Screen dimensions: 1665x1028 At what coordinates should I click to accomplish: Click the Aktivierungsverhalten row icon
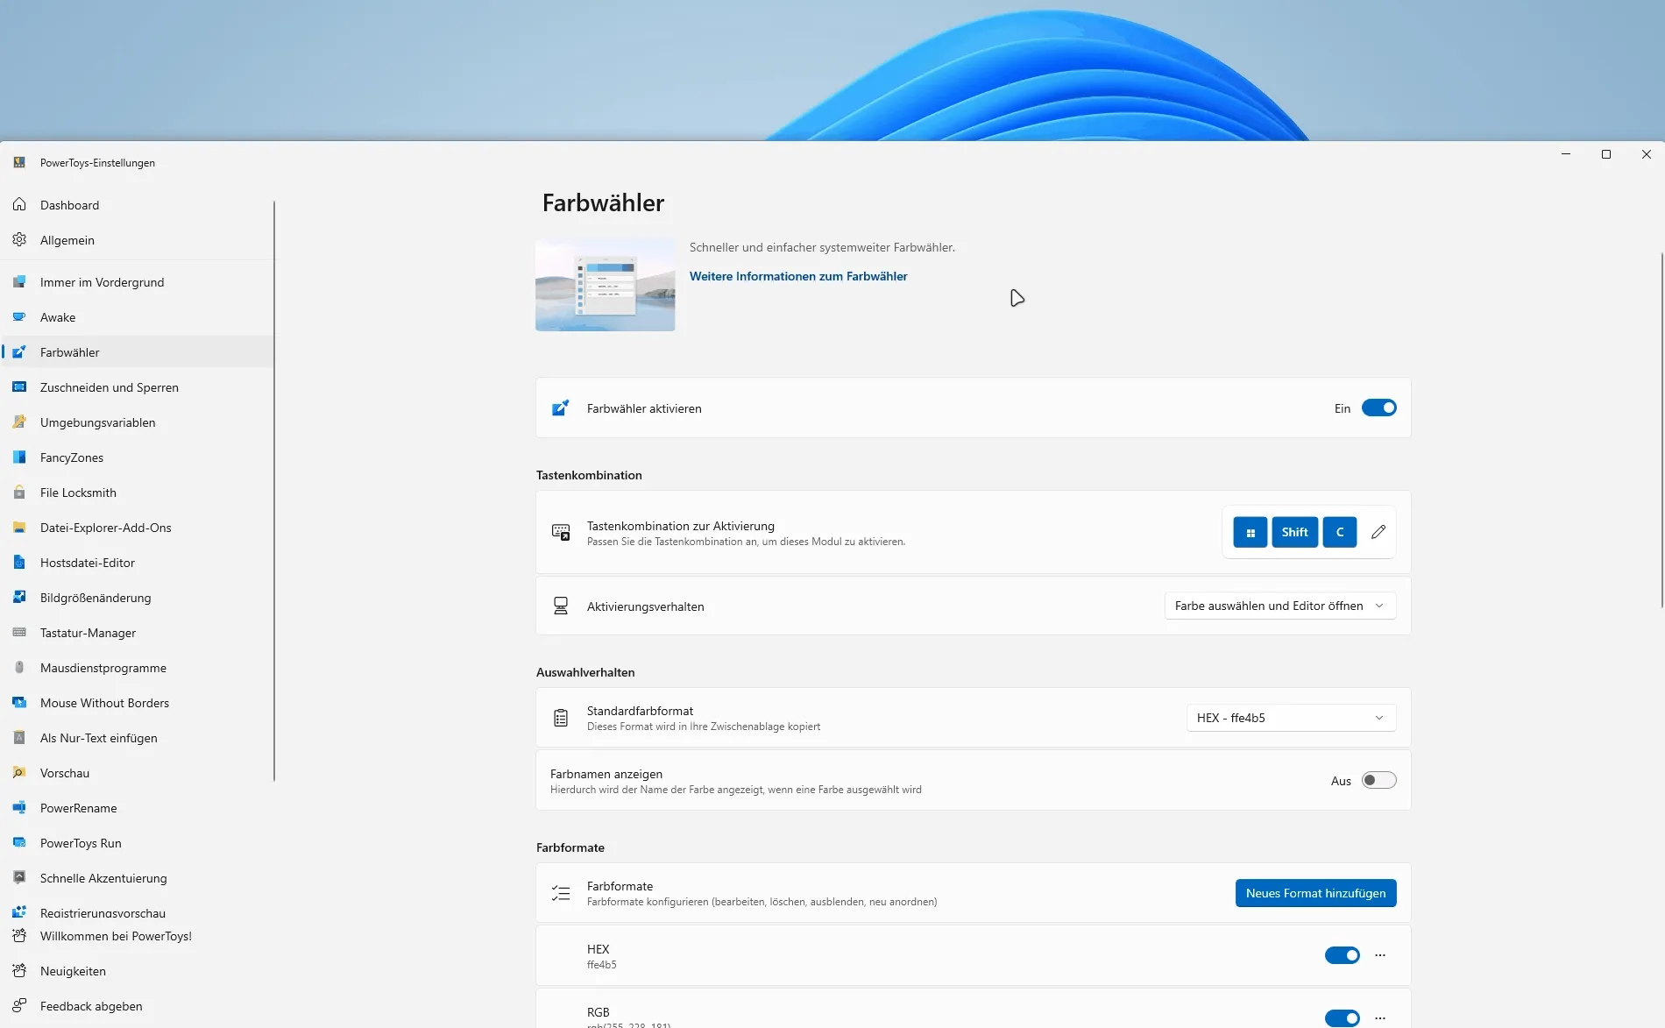coord(561,606)
